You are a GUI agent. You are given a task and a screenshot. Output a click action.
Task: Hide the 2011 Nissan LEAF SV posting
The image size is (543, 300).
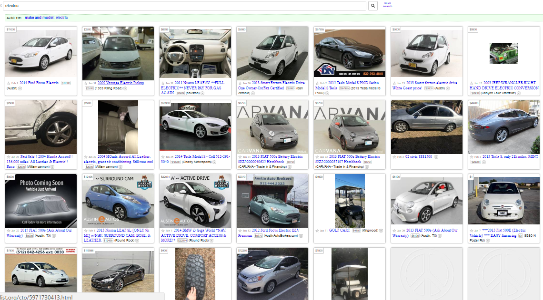pyautogui.click(x=202, y=93)
